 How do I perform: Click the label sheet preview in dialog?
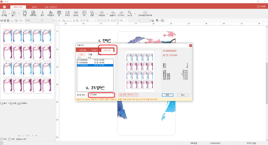[x=140, y=71]
